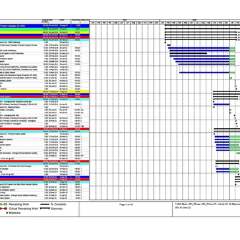Click the 'Critical Remaining Work' legend label
The image size is (240, 240).
[x=23, y=208]
